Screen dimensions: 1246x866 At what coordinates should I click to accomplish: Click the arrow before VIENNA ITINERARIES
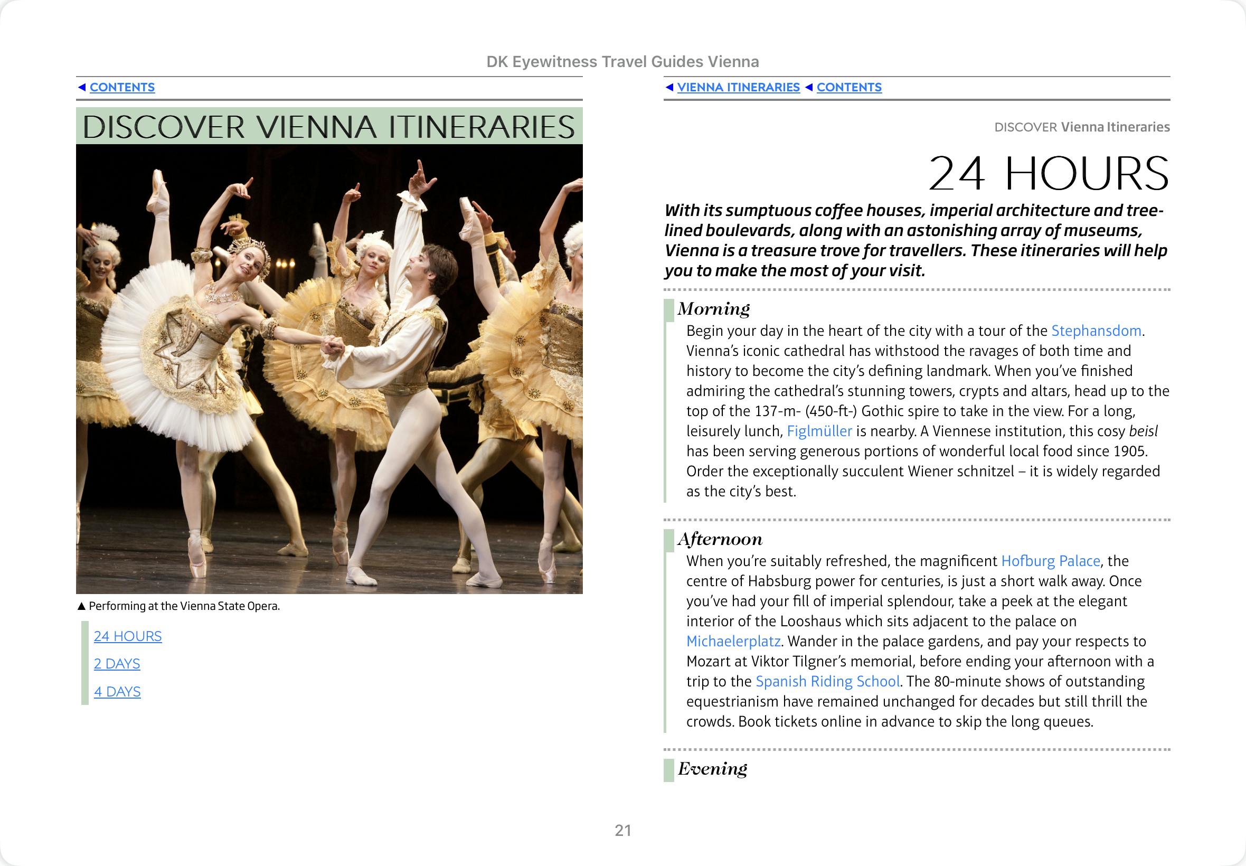pos(669,87)
